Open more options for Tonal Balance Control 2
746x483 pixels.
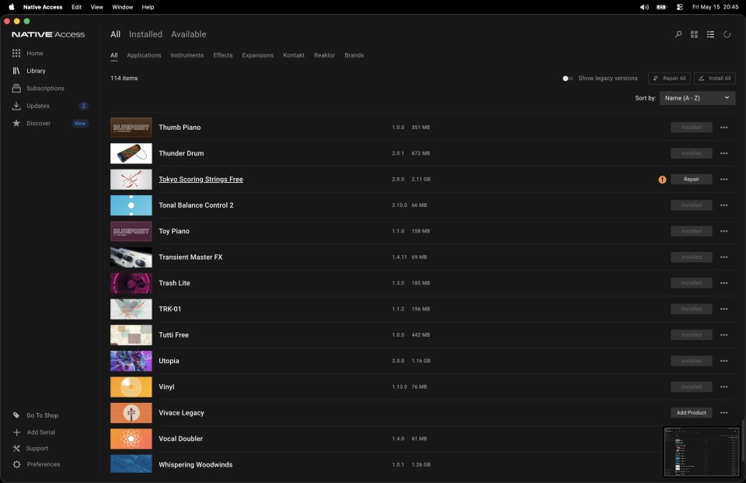(x=723, y=205)
